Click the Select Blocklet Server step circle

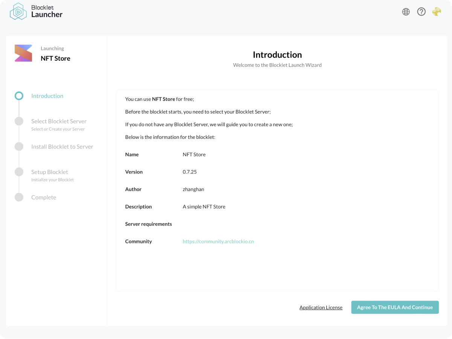click(x=19, y=121)
